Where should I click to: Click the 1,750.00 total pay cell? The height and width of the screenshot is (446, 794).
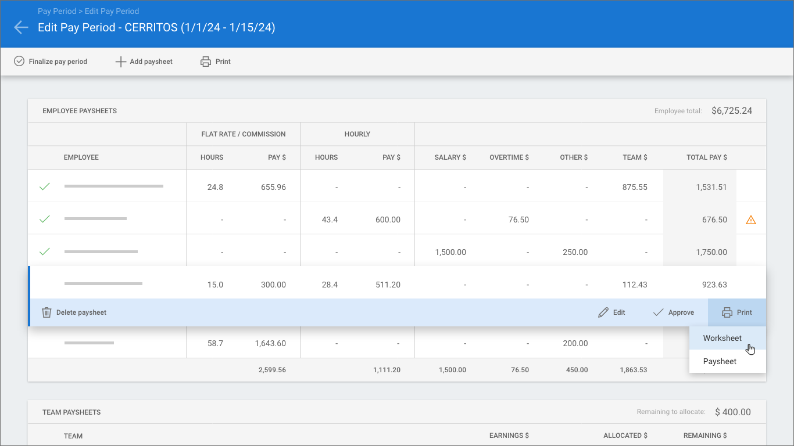[711, 253]
